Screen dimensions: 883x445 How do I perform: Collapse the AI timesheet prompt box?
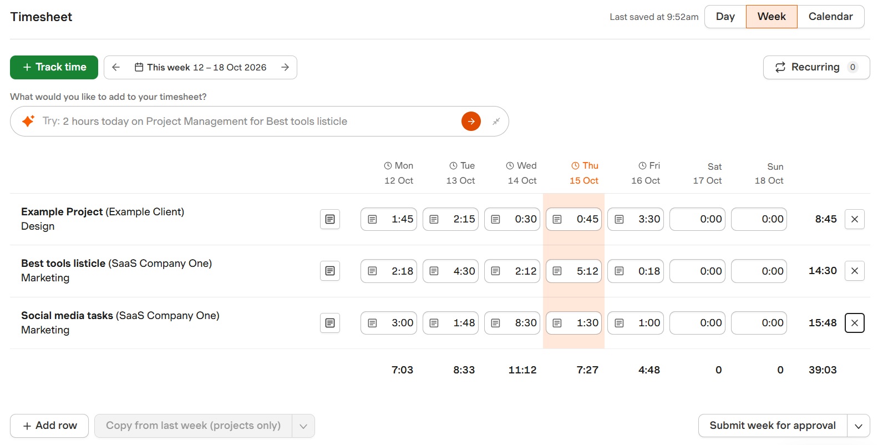[496, 121]
